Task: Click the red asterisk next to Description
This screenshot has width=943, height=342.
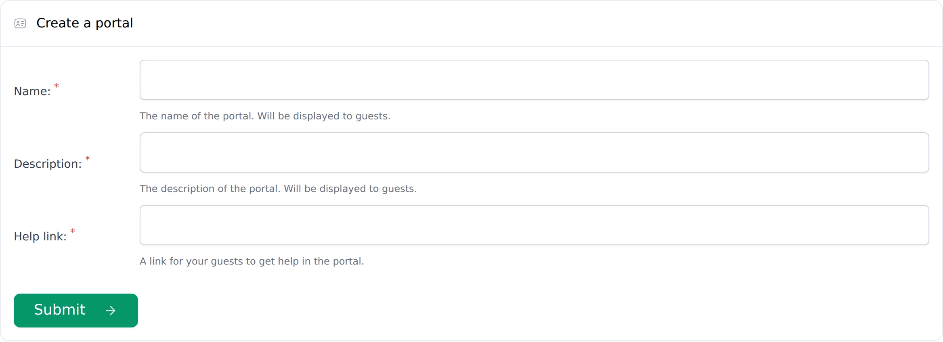Action: (x=88, y=158)
